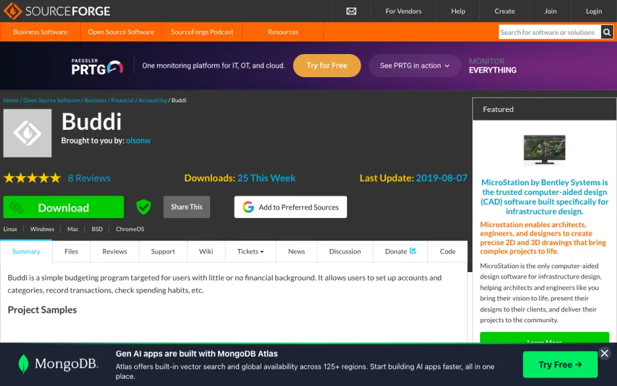Viewport: 617px width, 386px height.
Task: Click Help in top bar
Action: [458, 11]
